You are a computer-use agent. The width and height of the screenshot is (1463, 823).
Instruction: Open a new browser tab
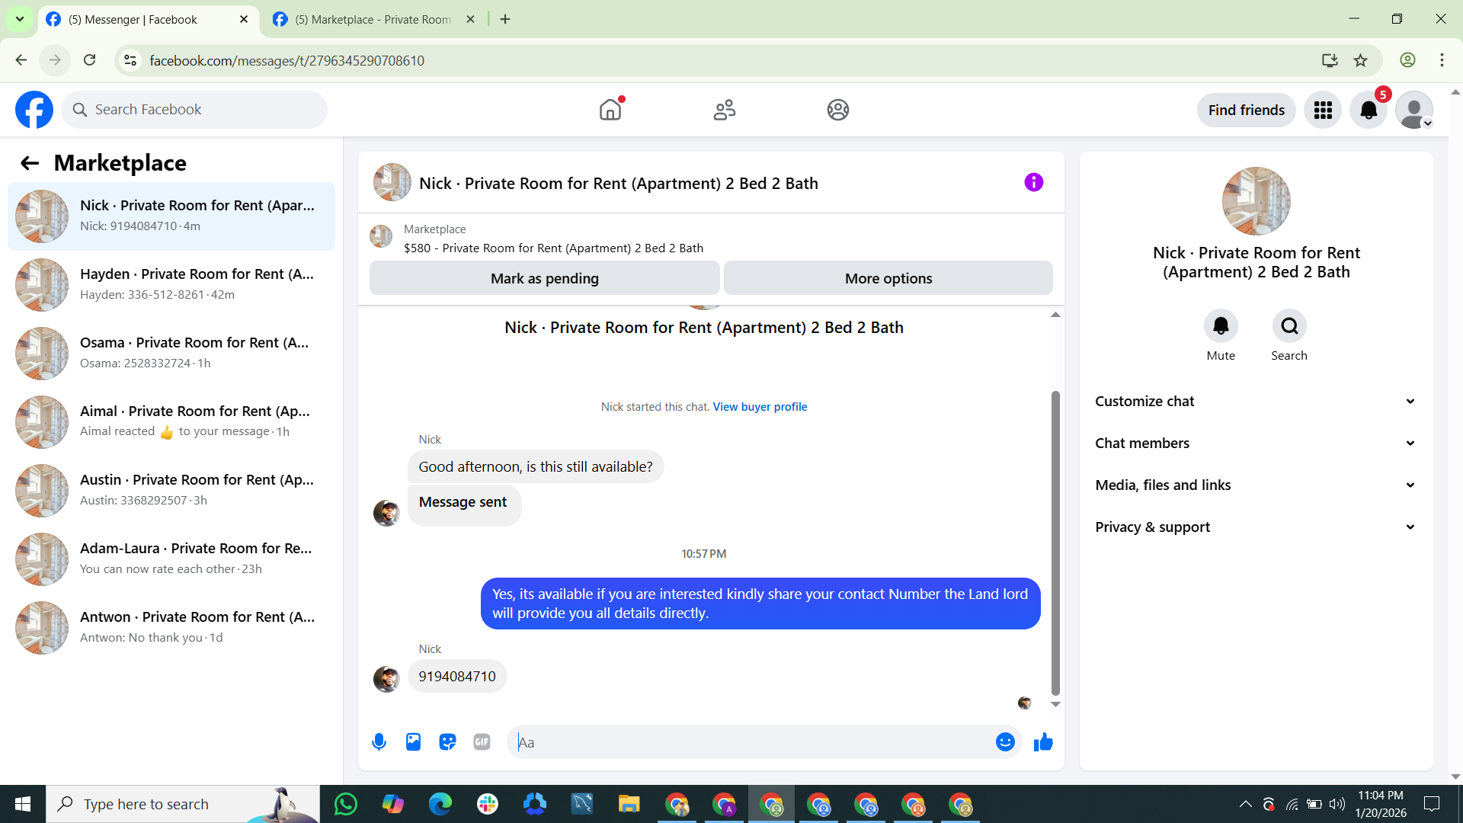point(505,20)
